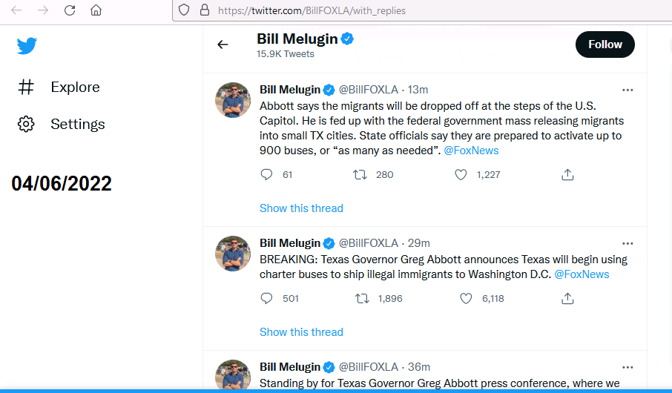The image size is (672, 393).
Task: Reply to the 13m Abbott migrants tweet
Action: (267, 175)
